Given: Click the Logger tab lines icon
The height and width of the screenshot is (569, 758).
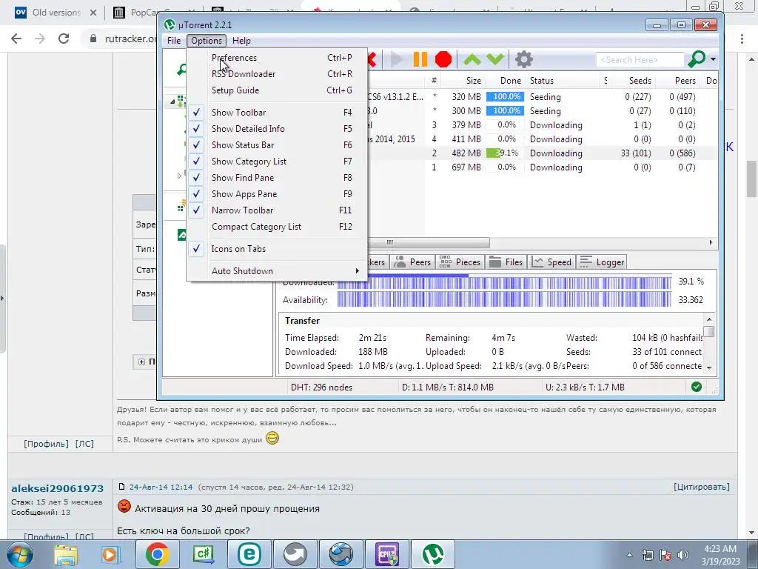Looking at the screenshot, I should click(x=586, y=262).
